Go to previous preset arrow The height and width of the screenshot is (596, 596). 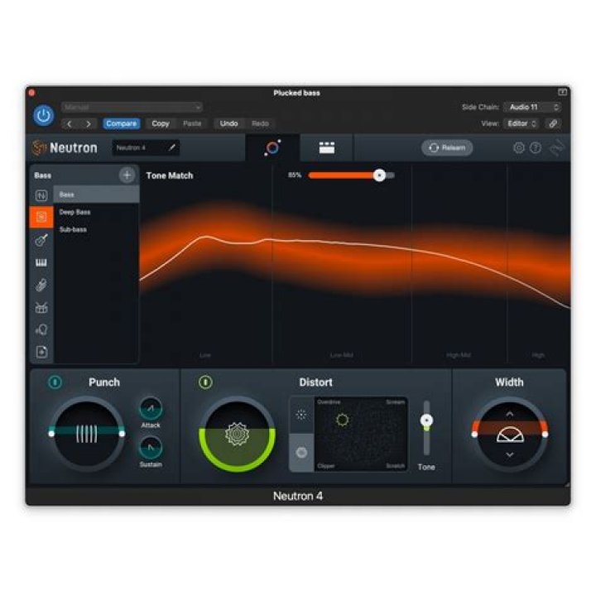[70, 123]
